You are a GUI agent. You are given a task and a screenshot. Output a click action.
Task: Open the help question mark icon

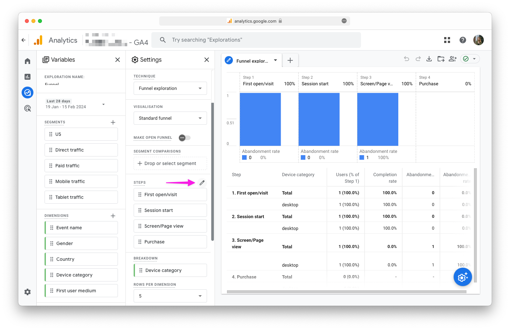click(x=463, y=40)
